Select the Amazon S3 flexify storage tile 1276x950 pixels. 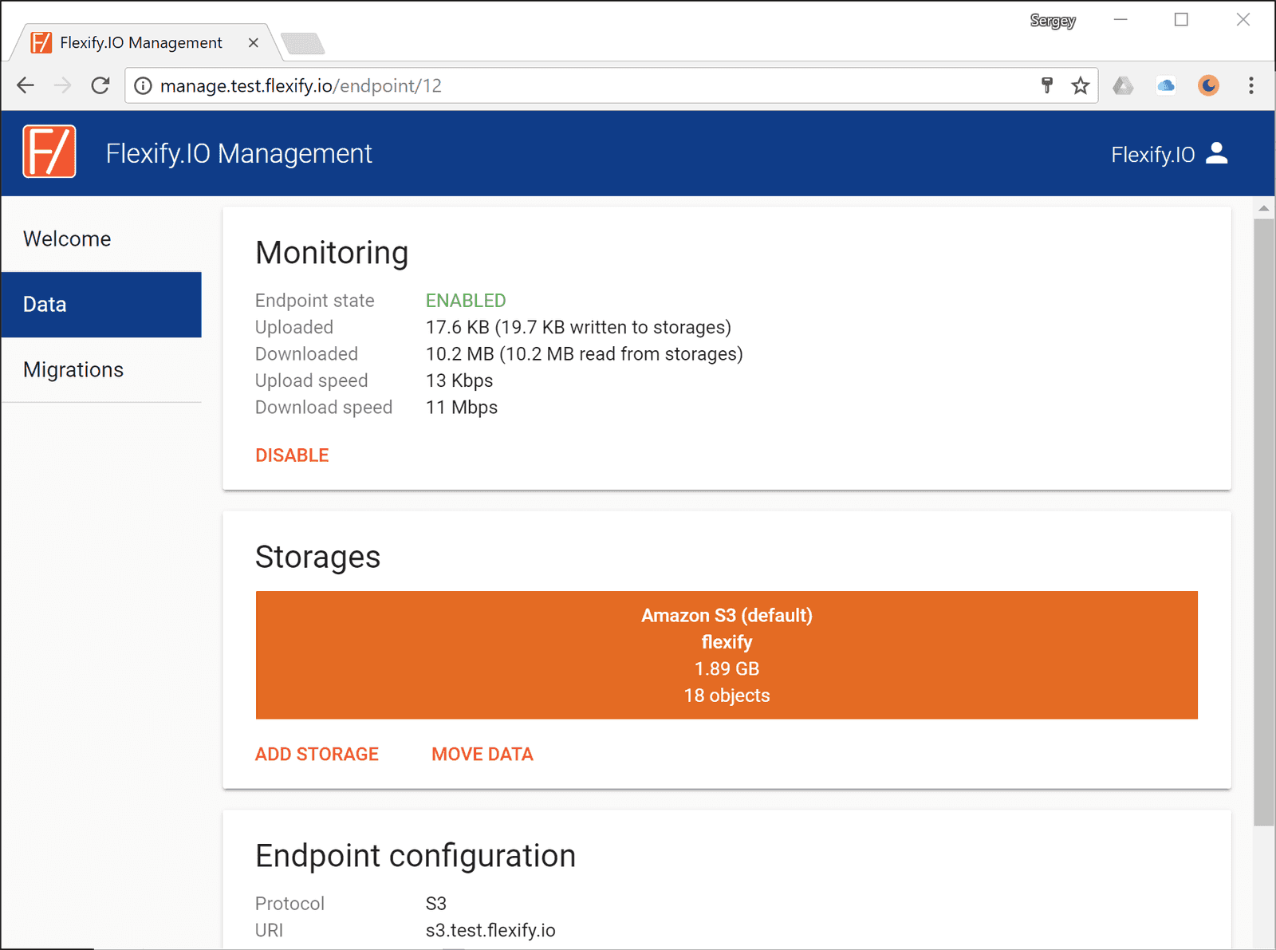(x=726, y=655)
